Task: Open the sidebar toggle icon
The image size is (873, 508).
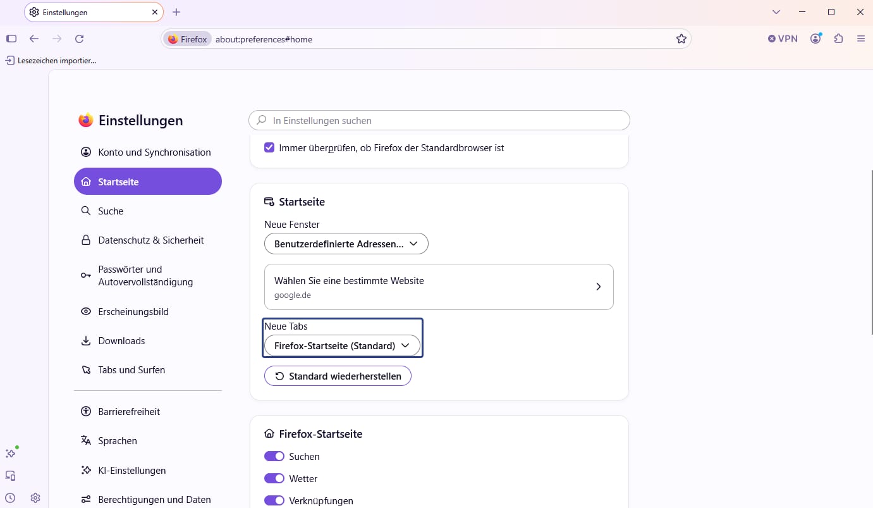Action: 11,39
